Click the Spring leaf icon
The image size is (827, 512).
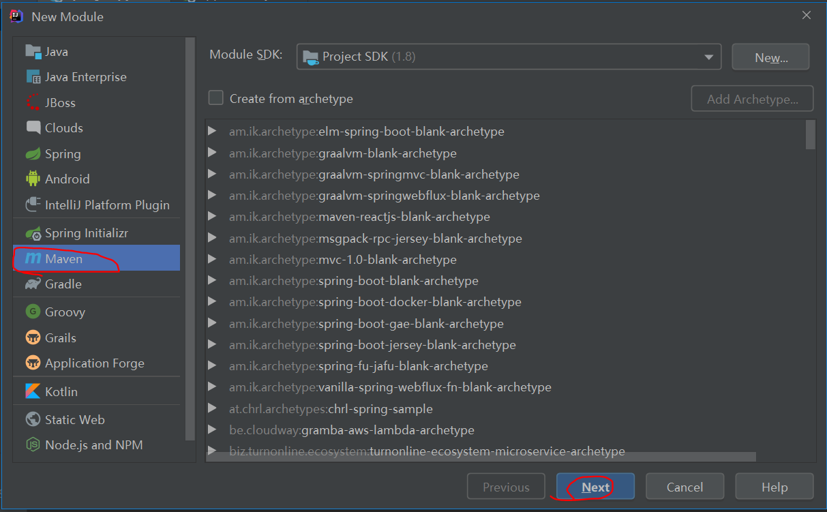click(33, 153)
